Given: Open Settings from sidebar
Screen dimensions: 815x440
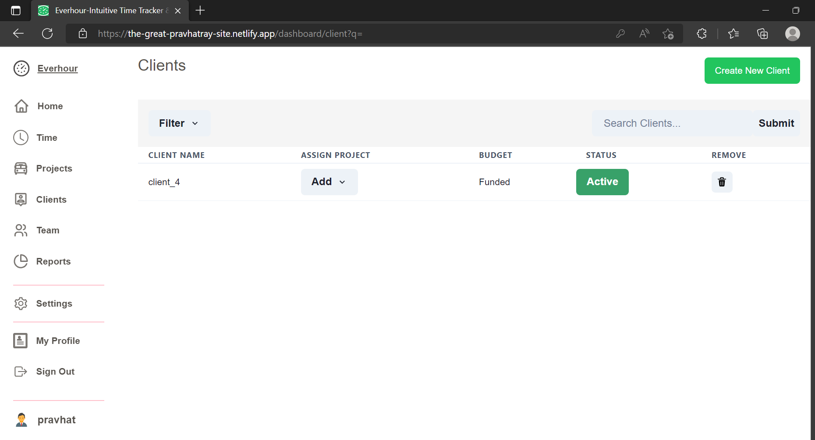Looking at the screenshot, I should coord(54,304).
